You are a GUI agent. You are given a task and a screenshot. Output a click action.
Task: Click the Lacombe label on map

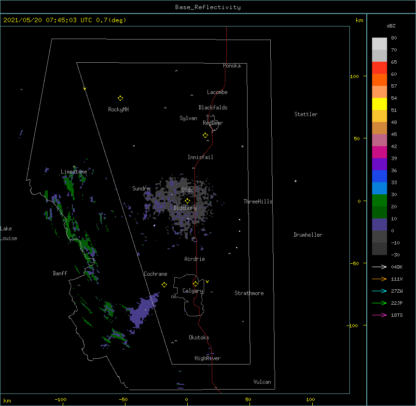217,92
